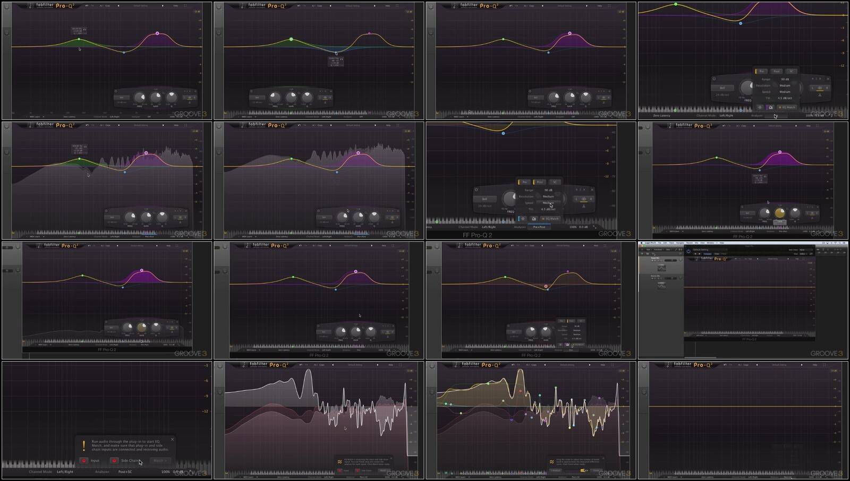Click blue band dot in Pre+Post zoomed frame

pyautogui.click(x=503, y=133)
